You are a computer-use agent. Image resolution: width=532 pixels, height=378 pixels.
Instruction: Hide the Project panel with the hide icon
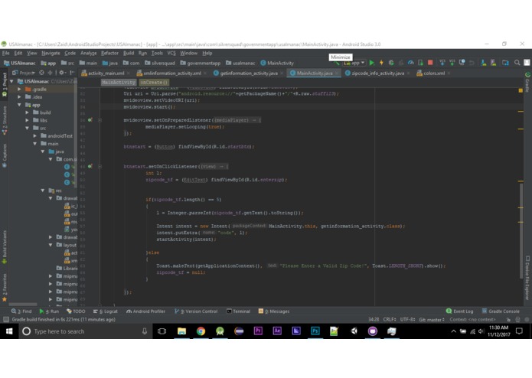[x=72, y=73]
